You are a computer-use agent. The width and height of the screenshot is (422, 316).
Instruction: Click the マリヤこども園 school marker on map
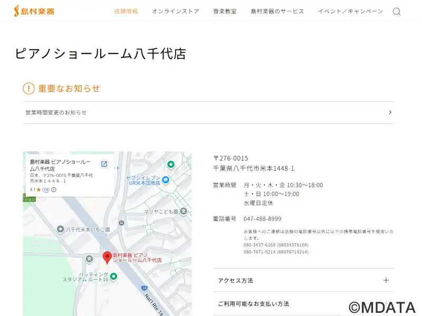pyautogui.click(x=184, y=212)
